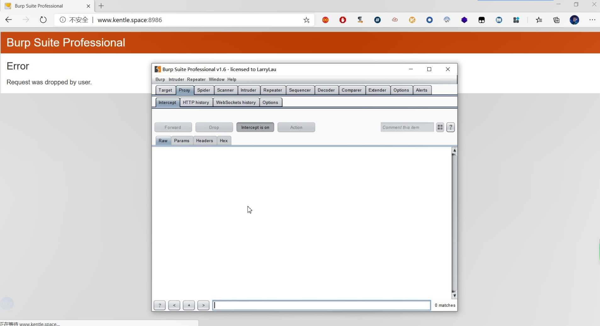The height and width of the screenshot is (326, 600).
Task: Click the Comment this item field
Action: 407,127
